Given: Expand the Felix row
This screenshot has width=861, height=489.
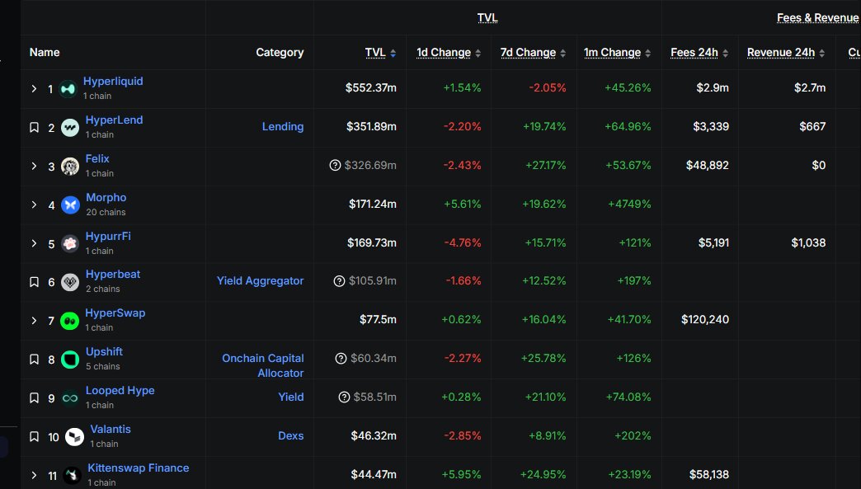Looking at the screenshot, I should point(34,167).
